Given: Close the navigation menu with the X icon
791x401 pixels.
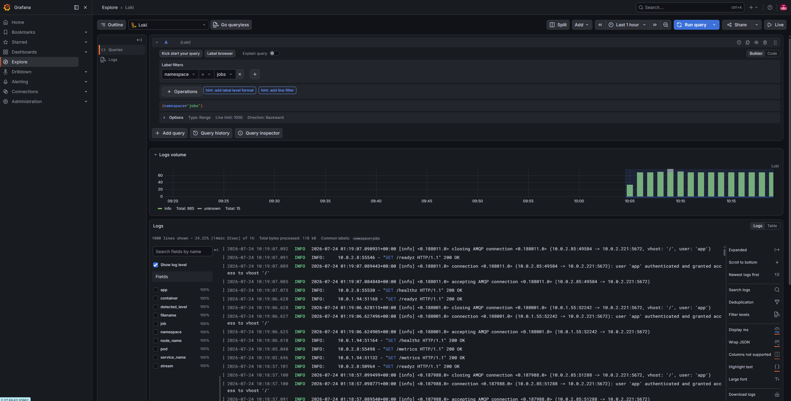Looking at the screenshot, I should click(x=85, y=7).
